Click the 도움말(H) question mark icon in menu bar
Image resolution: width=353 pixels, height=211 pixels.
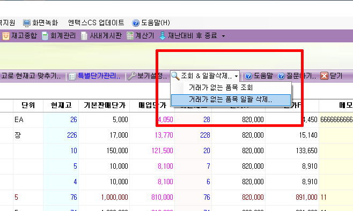(136, 23)
